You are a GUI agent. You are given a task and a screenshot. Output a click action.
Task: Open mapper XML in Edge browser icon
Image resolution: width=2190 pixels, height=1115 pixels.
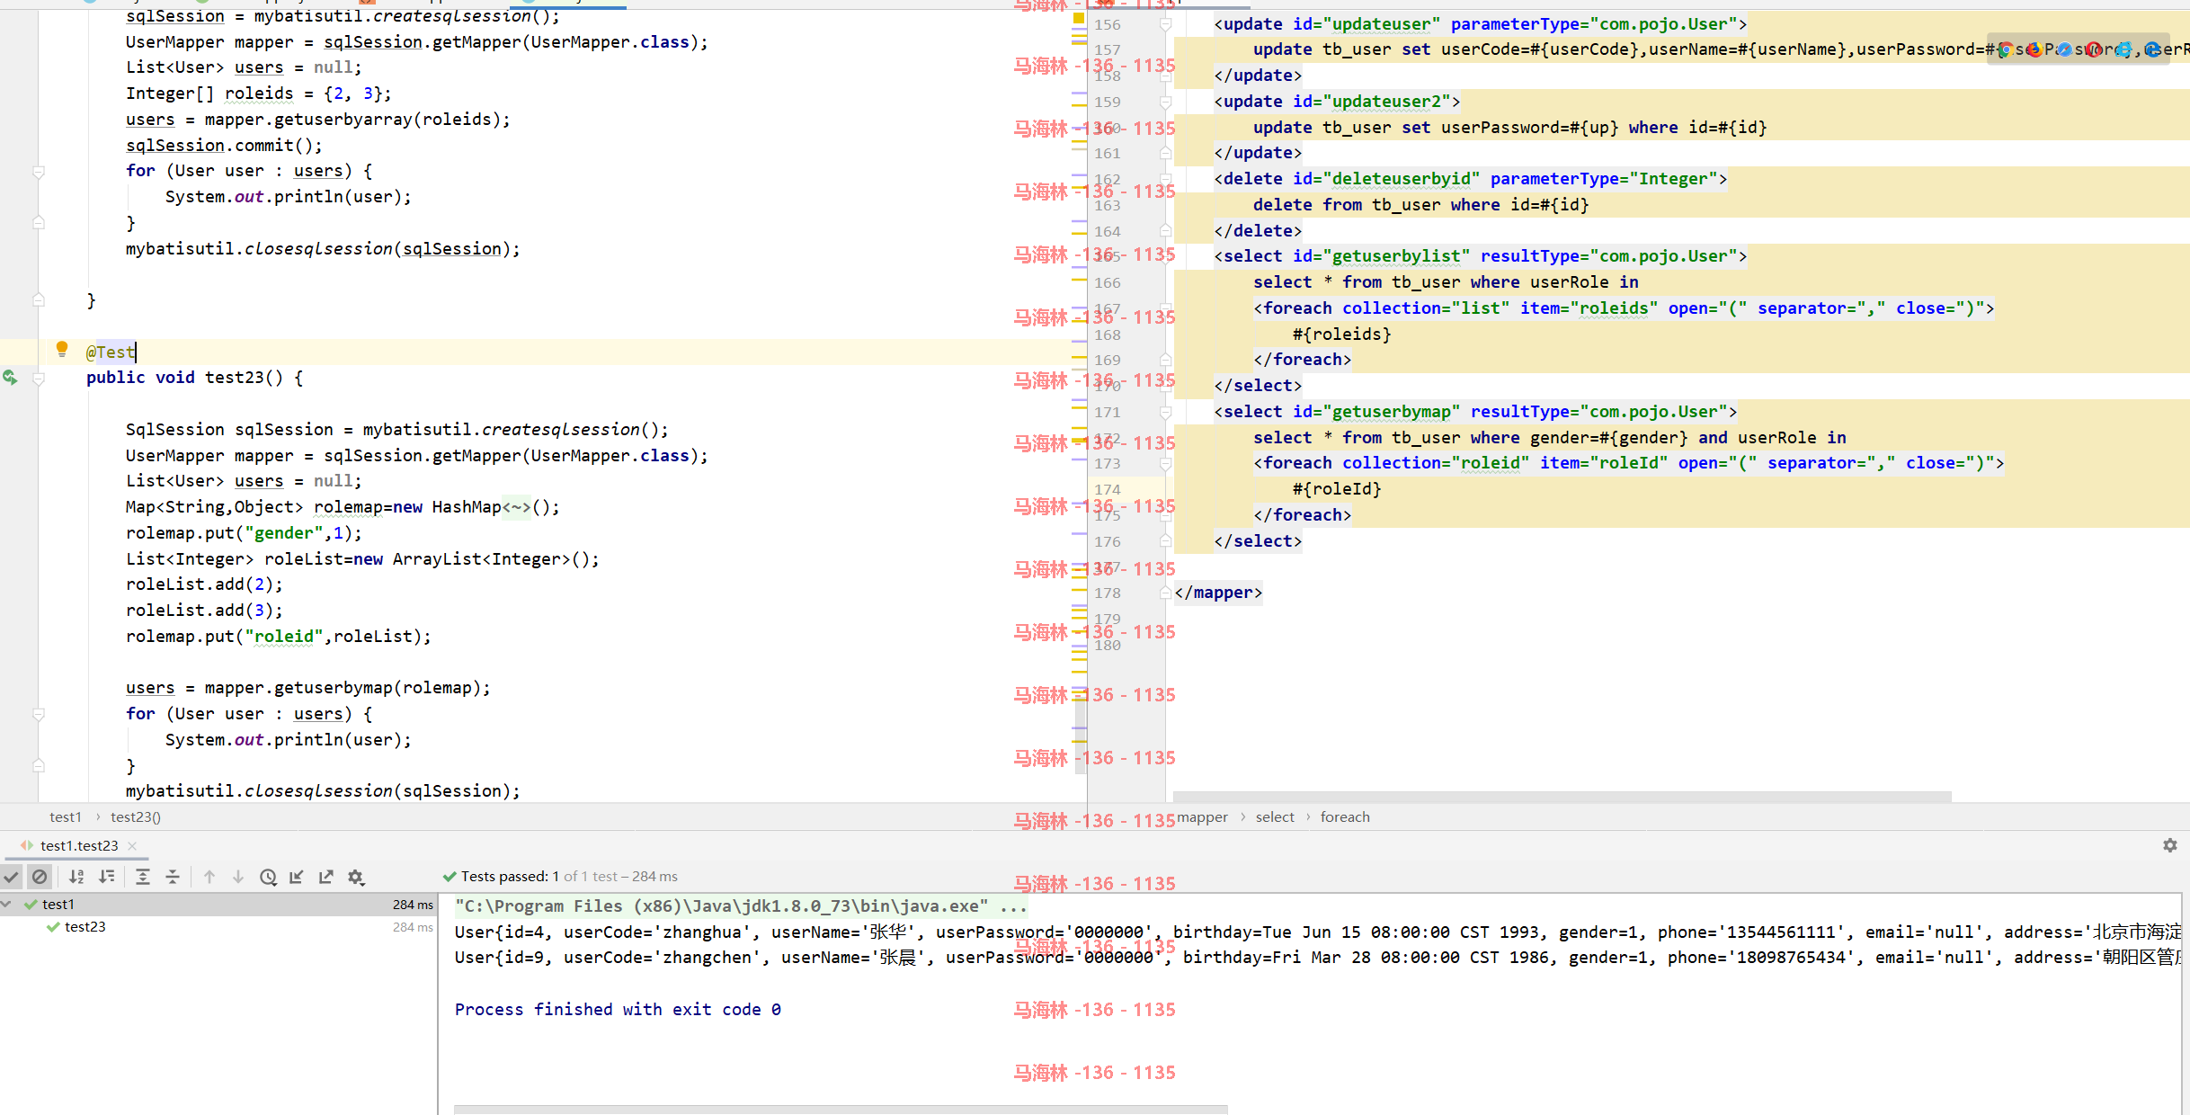tap(2153, 49)
